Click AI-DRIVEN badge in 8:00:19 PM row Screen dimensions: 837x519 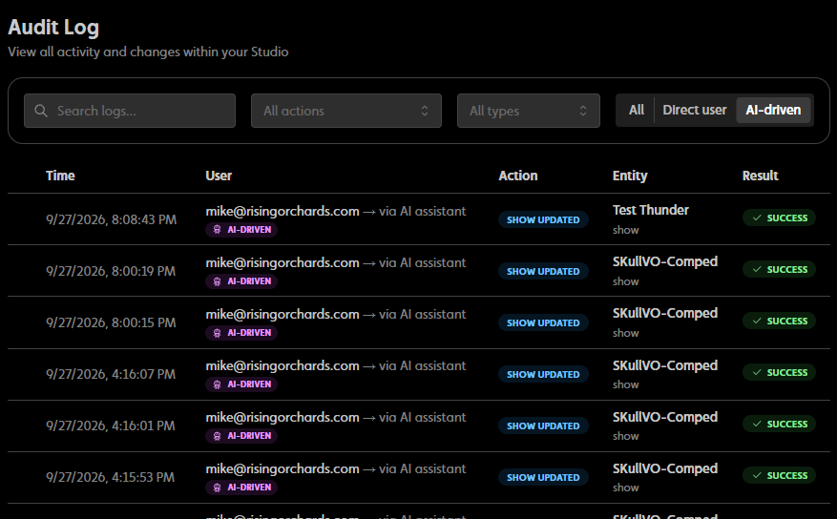241,281
